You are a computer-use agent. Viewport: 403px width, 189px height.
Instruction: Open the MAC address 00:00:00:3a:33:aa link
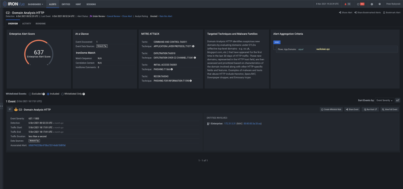click(252, 124)
